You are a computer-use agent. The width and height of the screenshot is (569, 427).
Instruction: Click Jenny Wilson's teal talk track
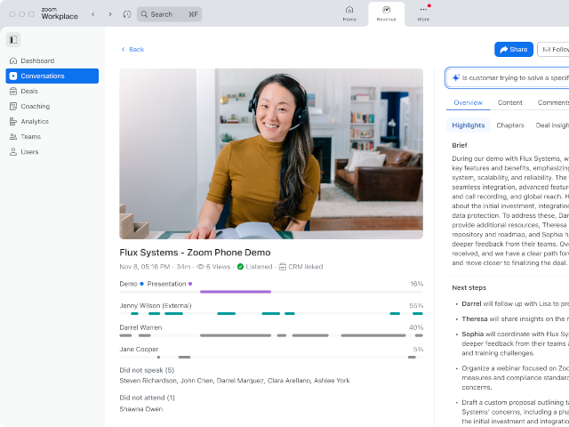271,313
